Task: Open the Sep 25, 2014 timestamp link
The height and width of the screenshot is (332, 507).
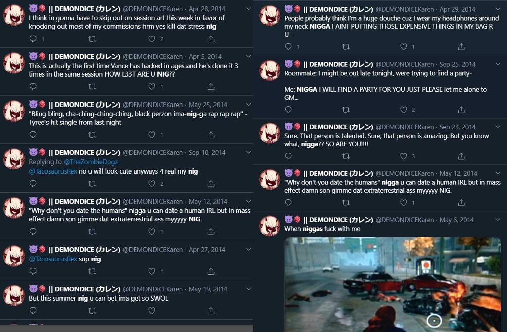Action: (x=457, y=64)
